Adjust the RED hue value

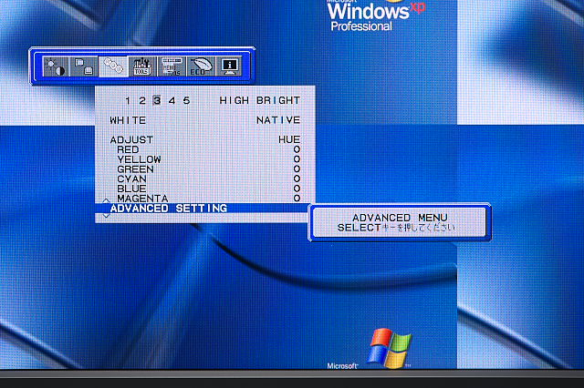click(x=297, y=149)
